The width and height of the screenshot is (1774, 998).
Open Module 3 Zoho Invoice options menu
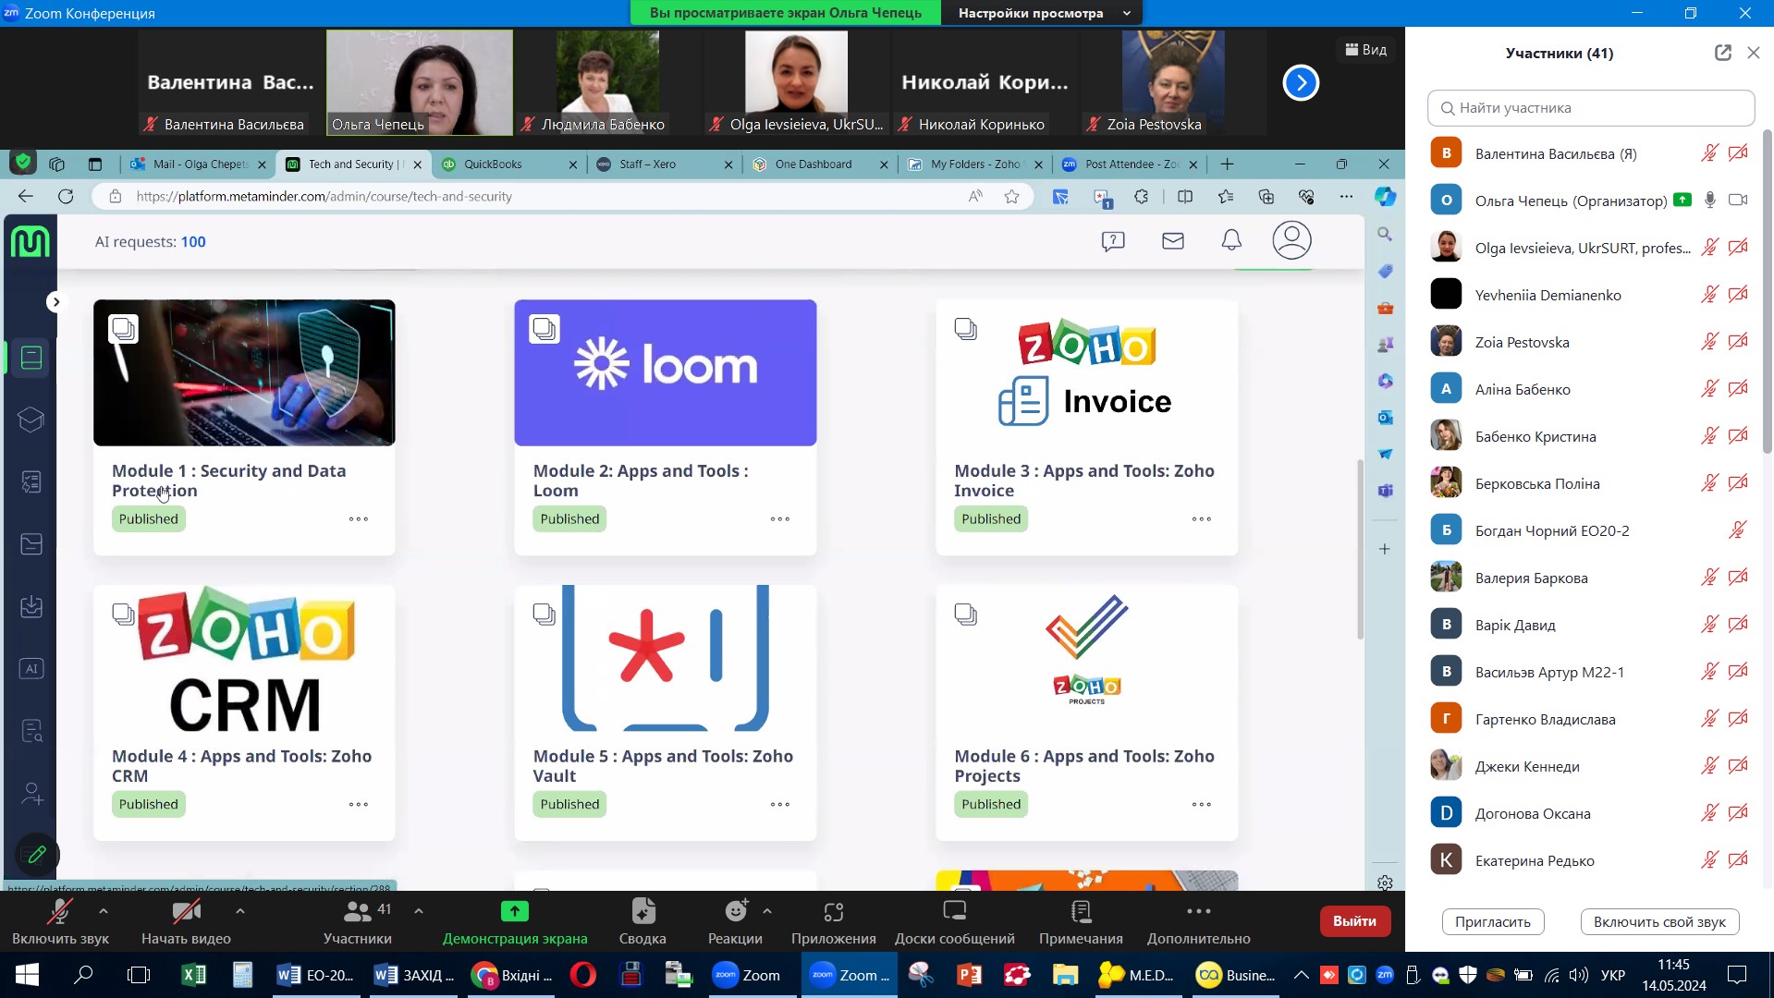pyautogui.click(x=1202, y=519)
